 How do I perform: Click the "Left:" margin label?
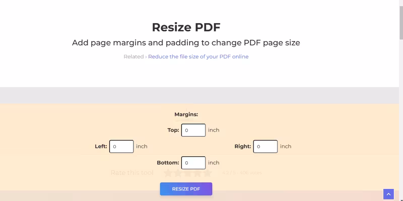tap(101, 147)
